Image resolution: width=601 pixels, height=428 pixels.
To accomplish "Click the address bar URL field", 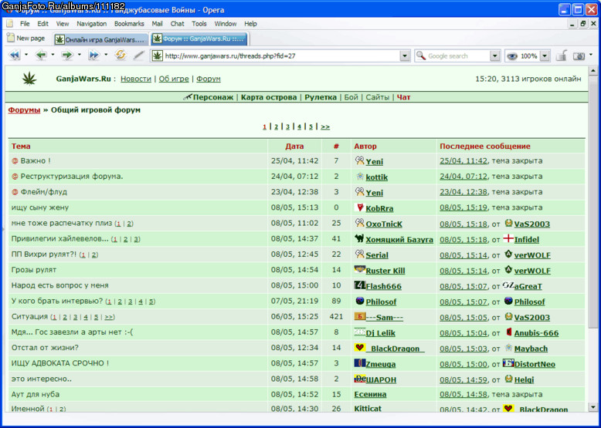I will (x=282, y=56).
